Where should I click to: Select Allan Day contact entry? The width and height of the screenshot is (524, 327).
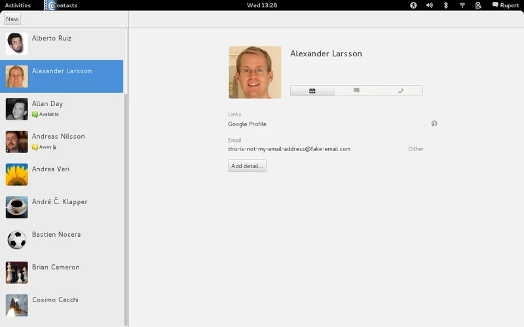click(x=62, y=109)
